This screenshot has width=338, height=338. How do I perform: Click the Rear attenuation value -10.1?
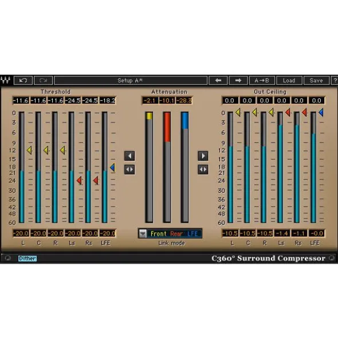(x=167, y=101)
